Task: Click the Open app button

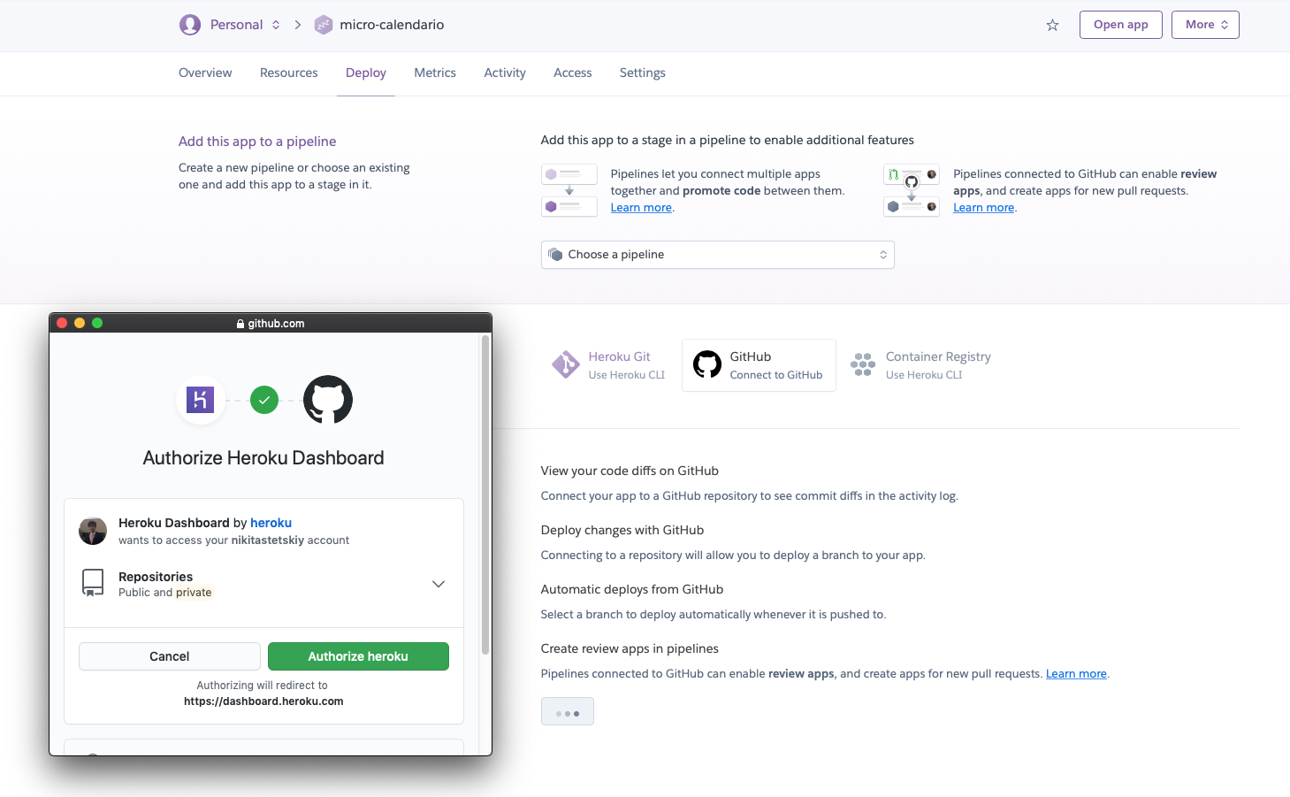Action: click(1121, 25)
